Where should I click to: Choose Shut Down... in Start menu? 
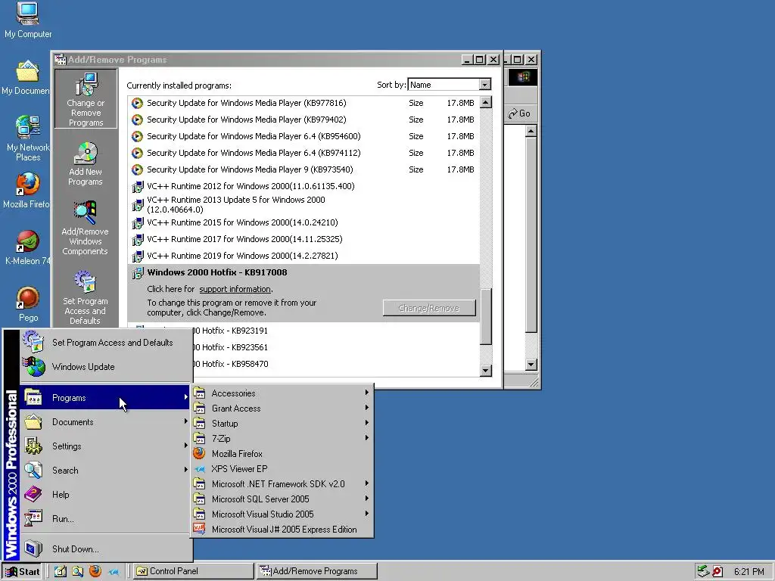point(105,549)
